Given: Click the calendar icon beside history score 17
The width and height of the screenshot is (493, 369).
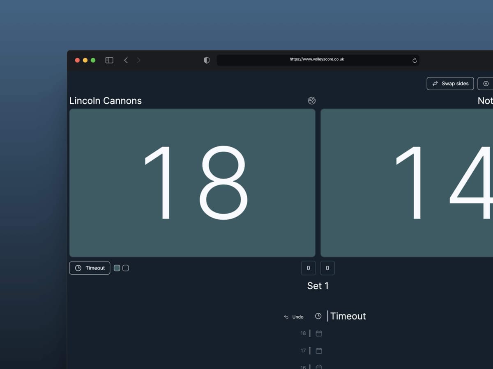Looking at the screenshot, I should click(319, 351).
